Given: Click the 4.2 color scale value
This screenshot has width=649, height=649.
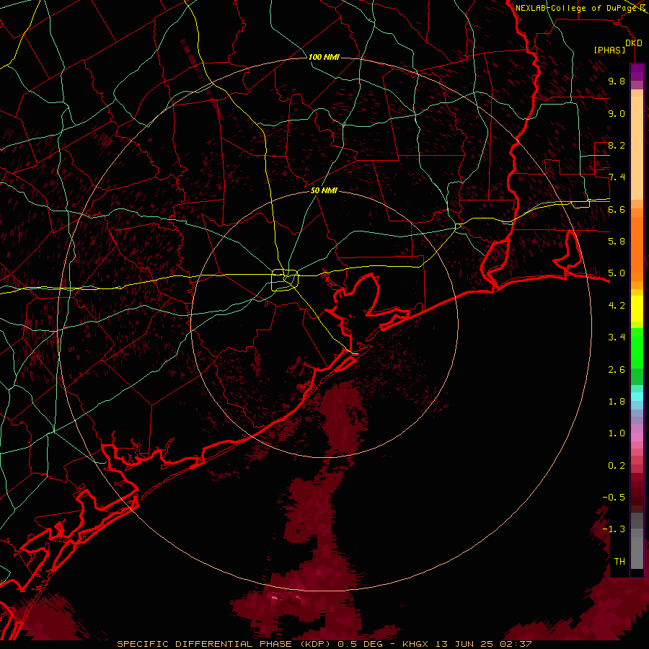Looking at the screenshot, I should (617, 306).
